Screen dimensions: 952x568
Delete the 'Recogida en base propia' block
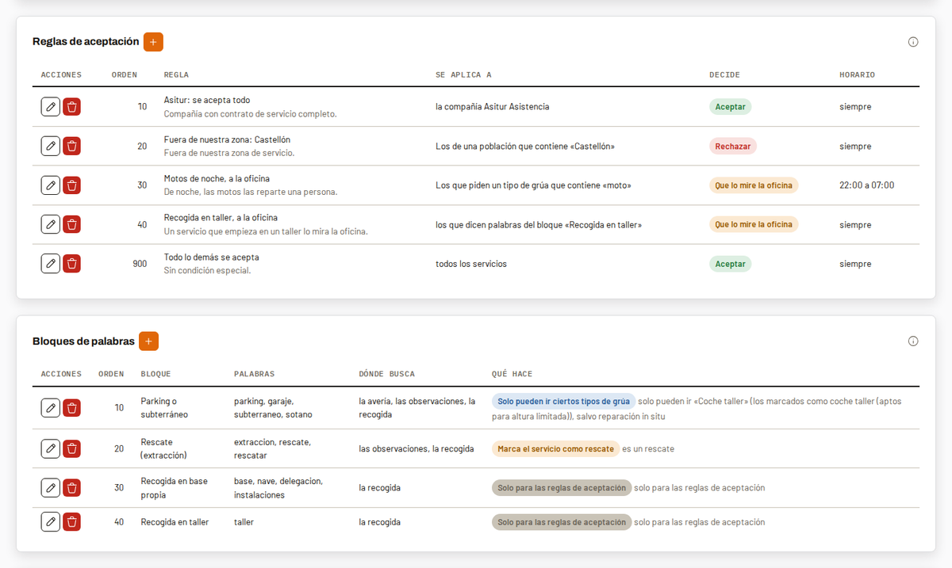click(71, 488)
